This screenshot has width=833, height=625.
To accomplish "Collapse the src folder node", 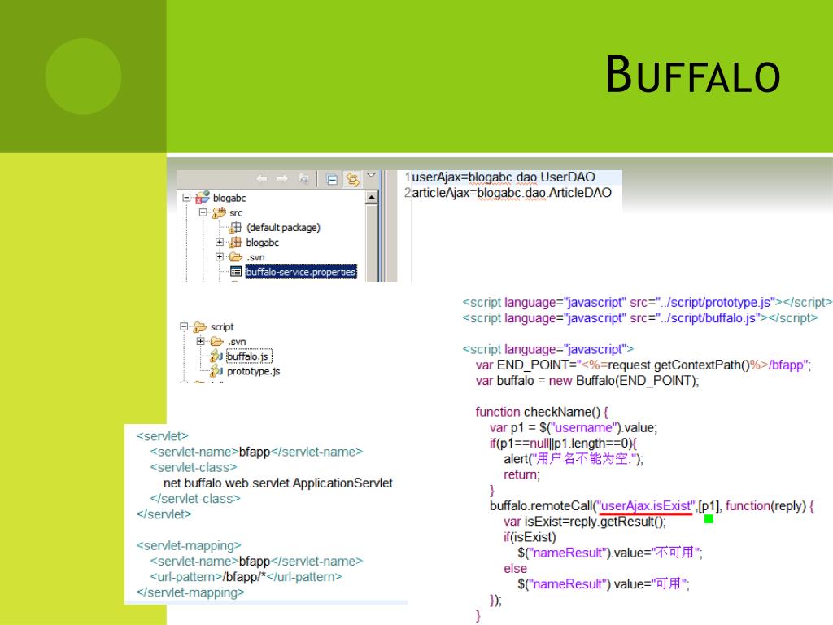I will (203, 212).
